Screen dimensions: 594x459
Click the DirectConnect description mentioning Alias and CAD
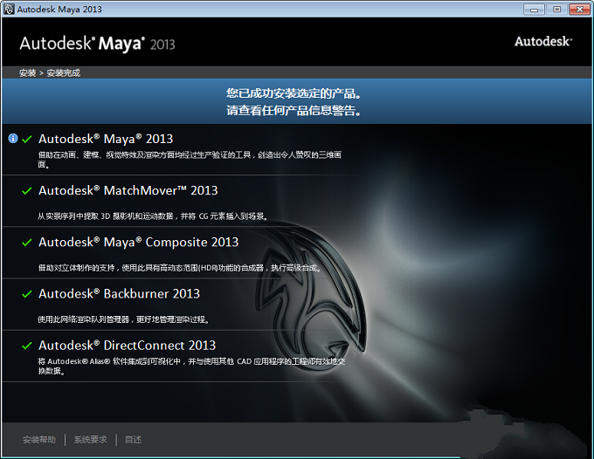click(x=191, y=366)
